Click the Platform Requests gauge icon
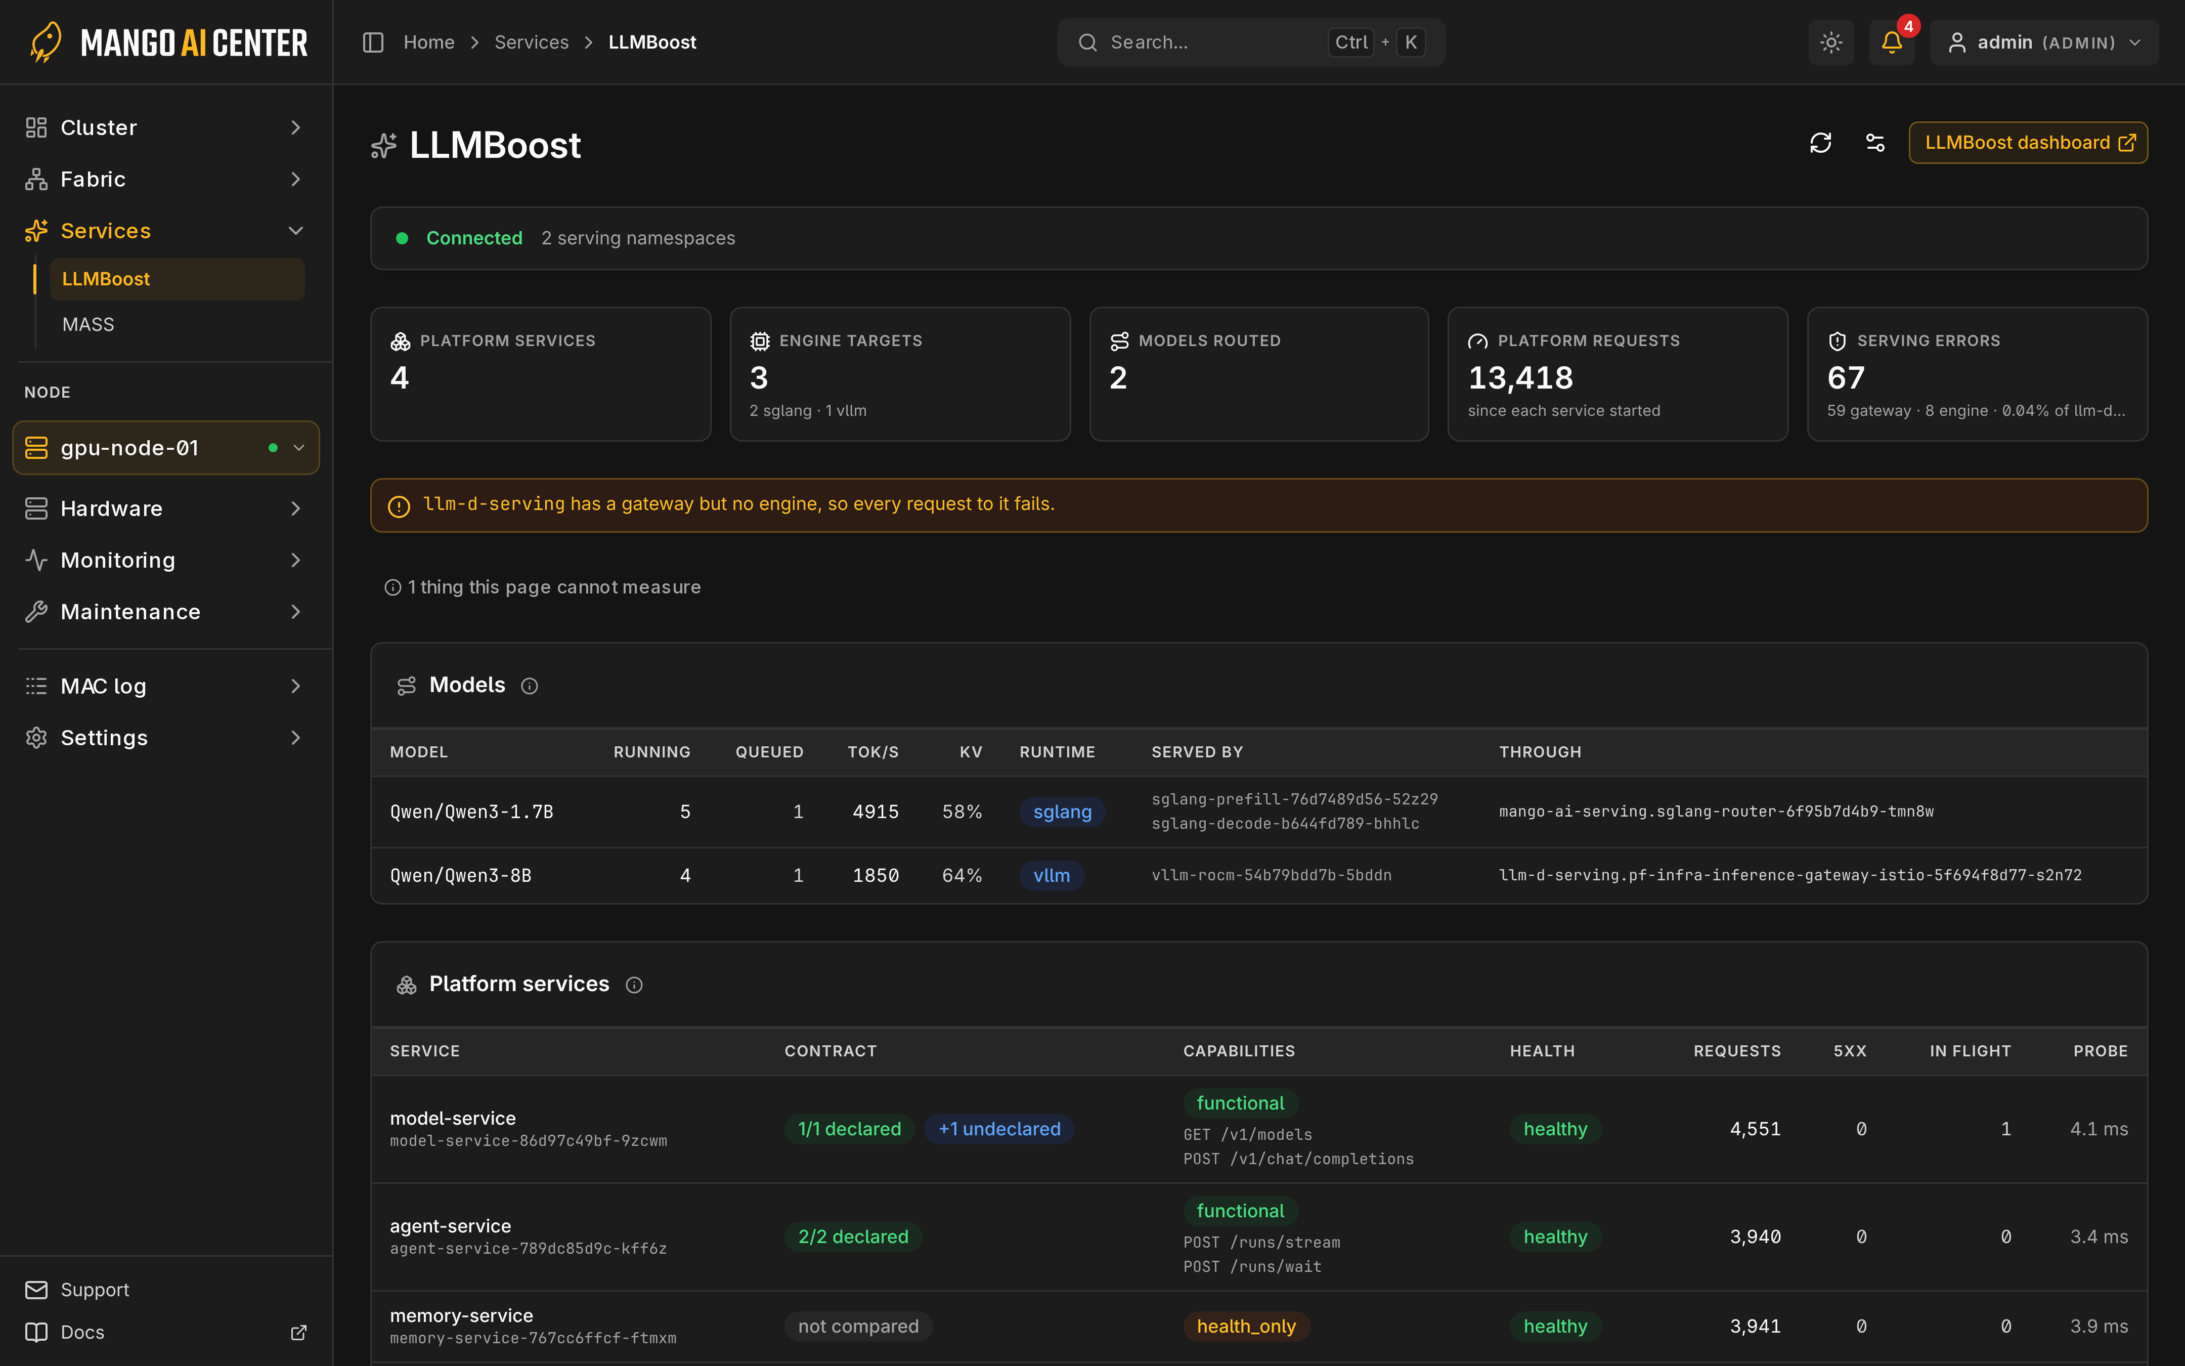The image size is (2185, 1366). pos(1478,340)
